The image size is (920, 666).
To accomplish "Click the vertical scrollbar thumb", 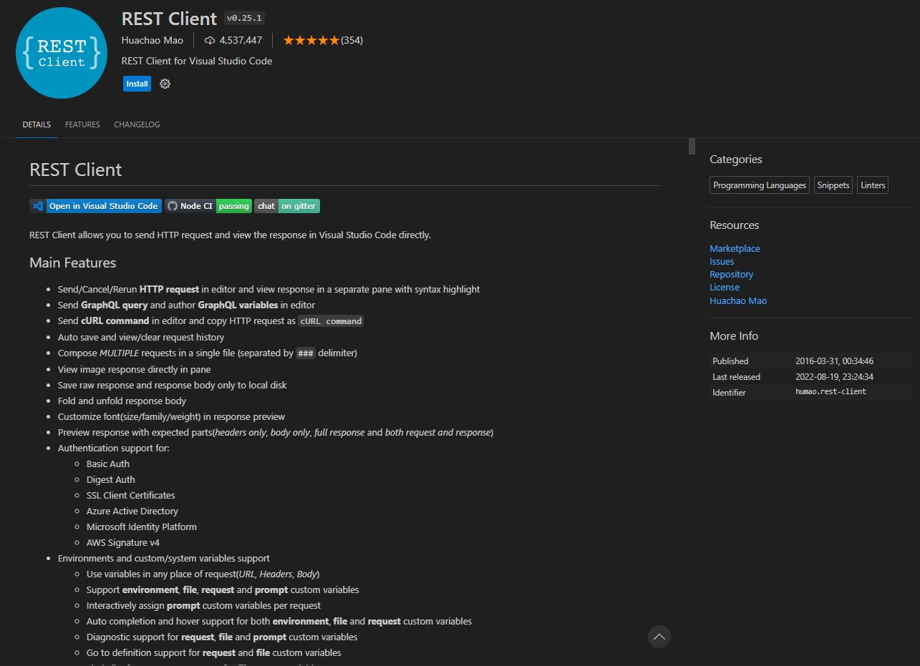I will 692,146.
